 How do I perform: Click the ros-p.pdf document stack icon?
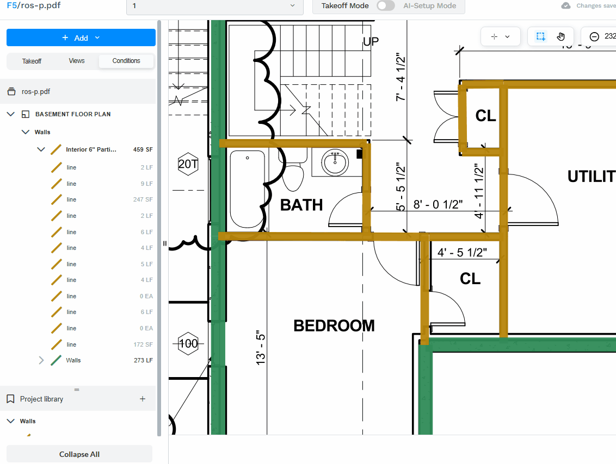tap(11, 92)
